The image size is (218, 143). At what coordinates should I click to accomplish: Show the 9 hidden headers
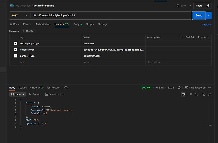tap(28, 31)
